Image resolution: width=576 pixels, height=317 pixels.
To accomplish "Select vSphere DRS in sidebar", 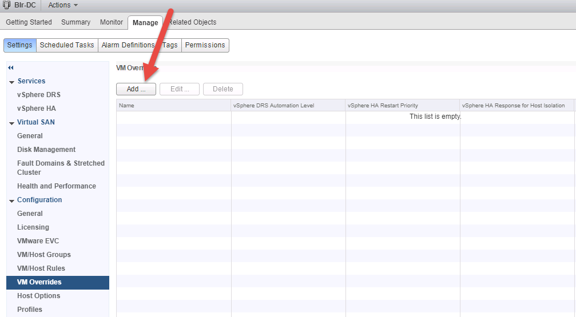I will [x=38, y=95].
